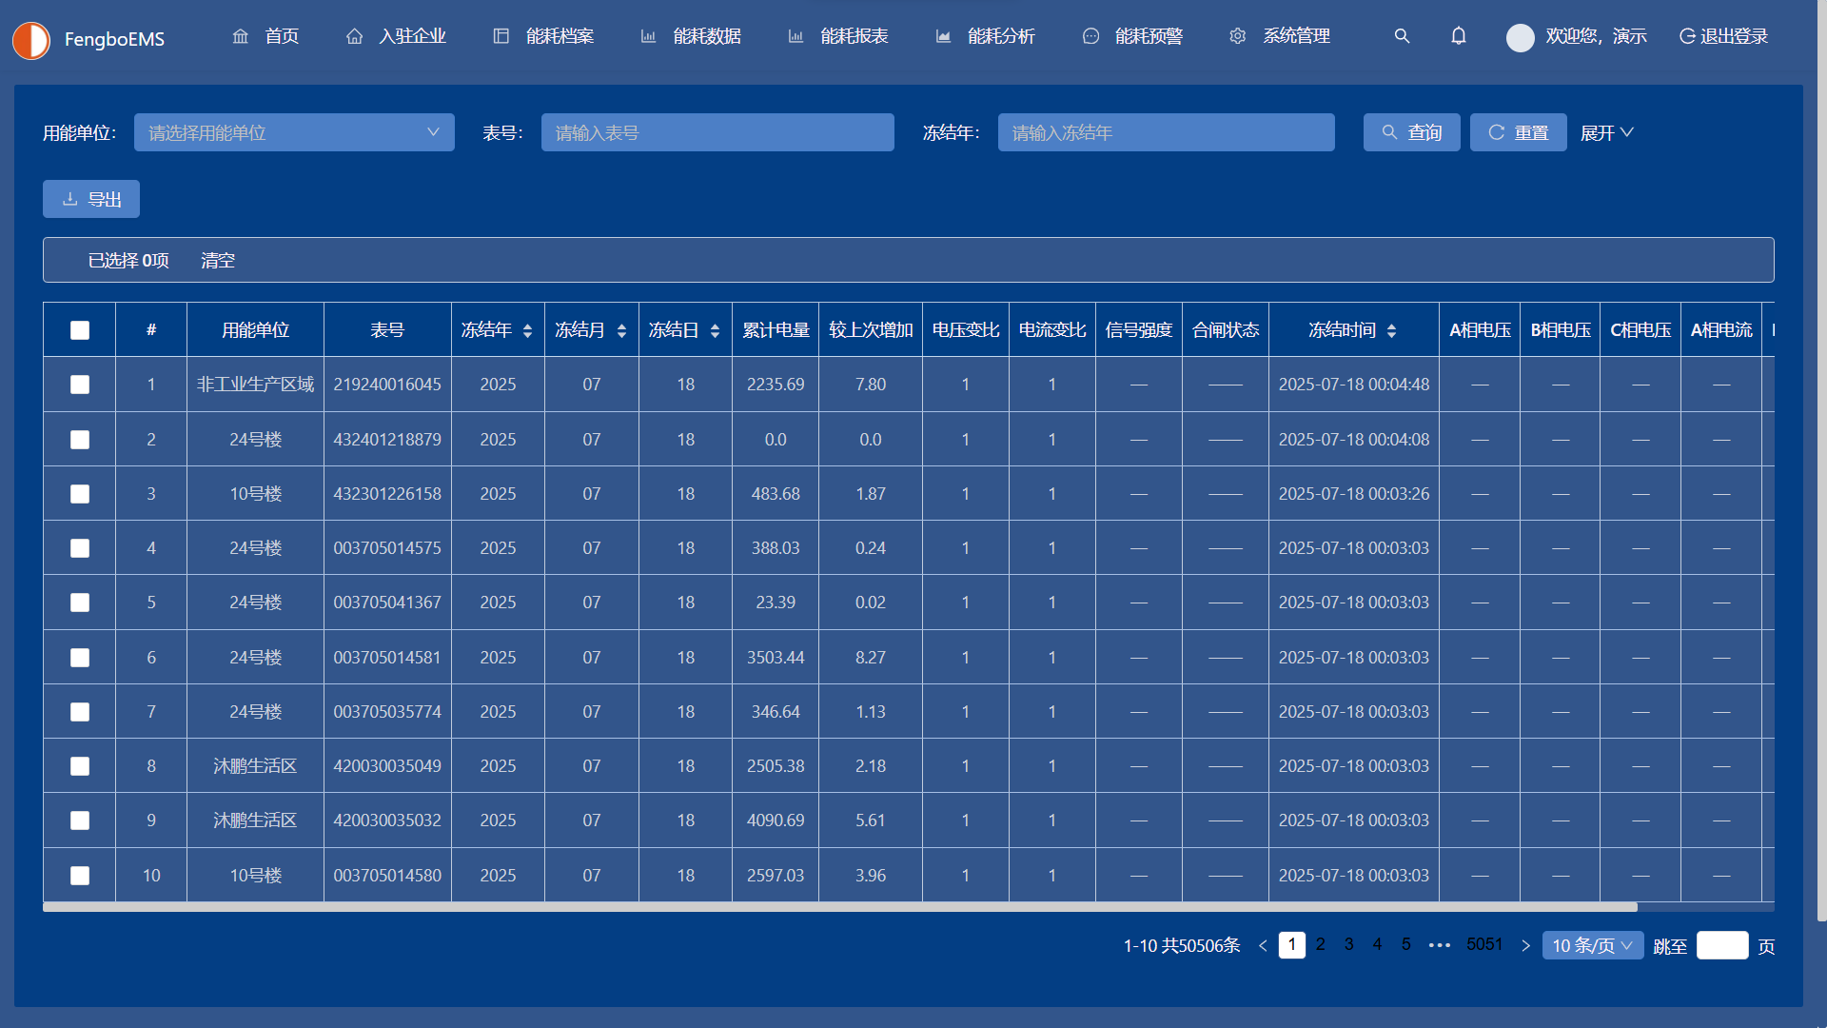Click the sort arrows on 冻结时间 column

1391,330
